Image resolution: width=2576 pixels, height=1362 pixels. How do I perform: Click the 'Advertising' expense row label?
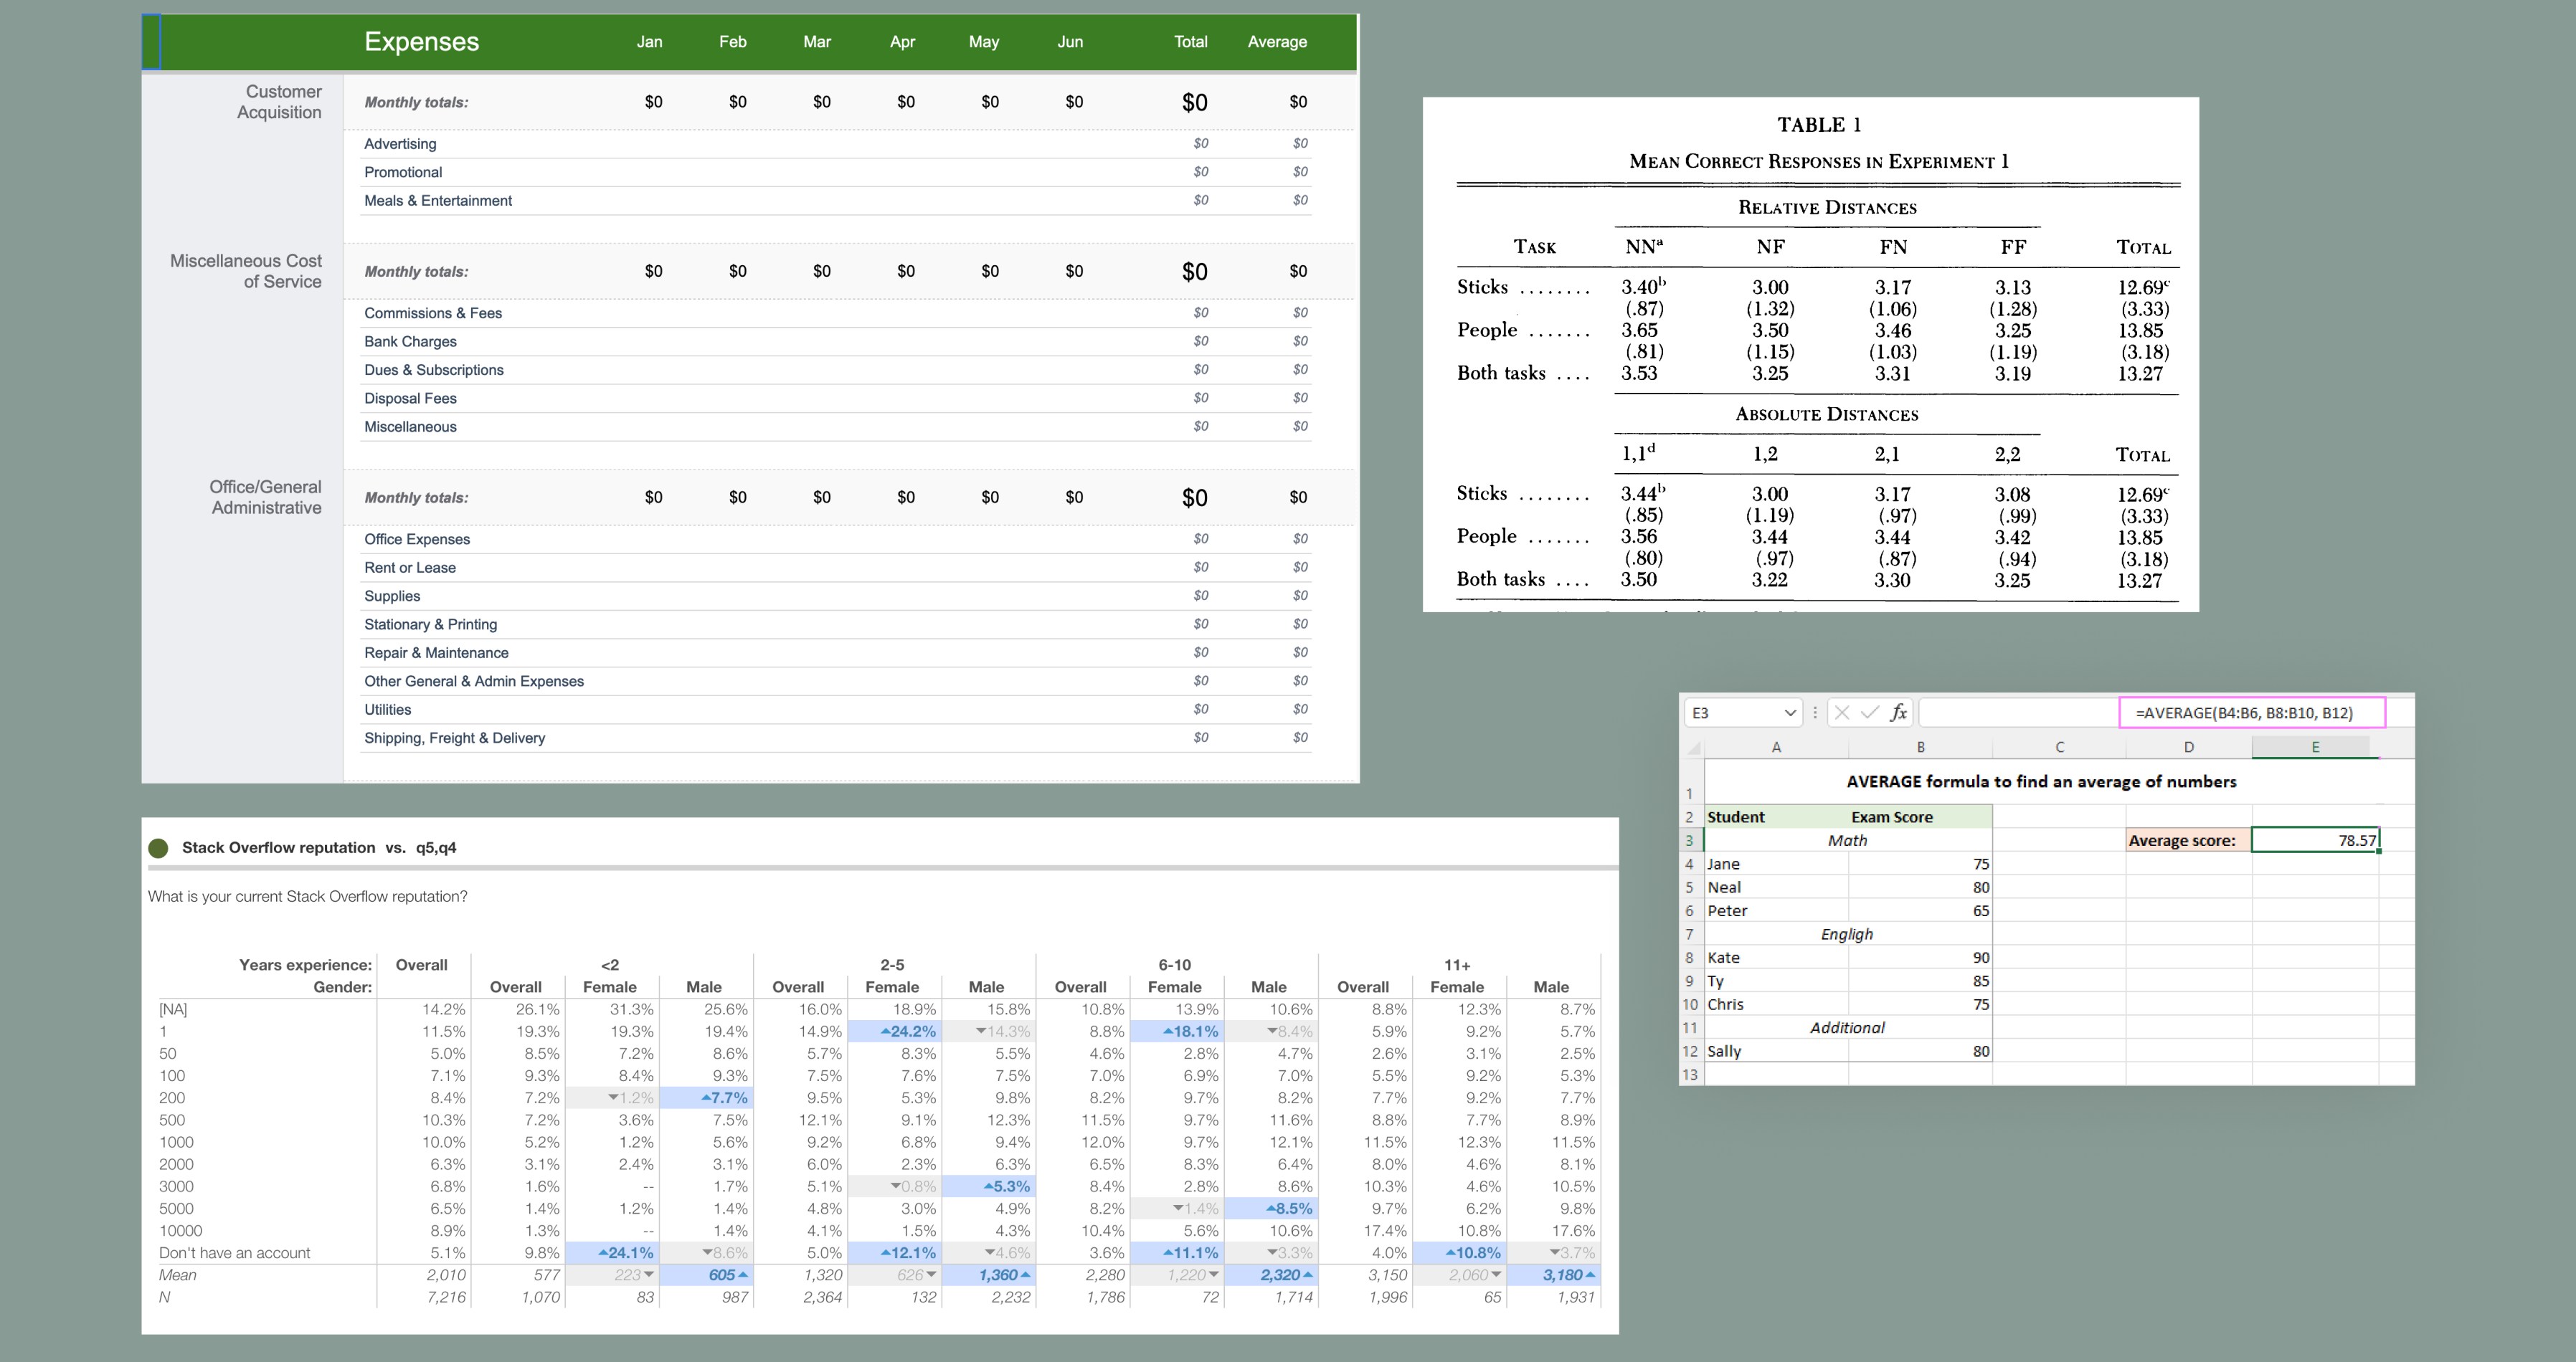(400, 144)
